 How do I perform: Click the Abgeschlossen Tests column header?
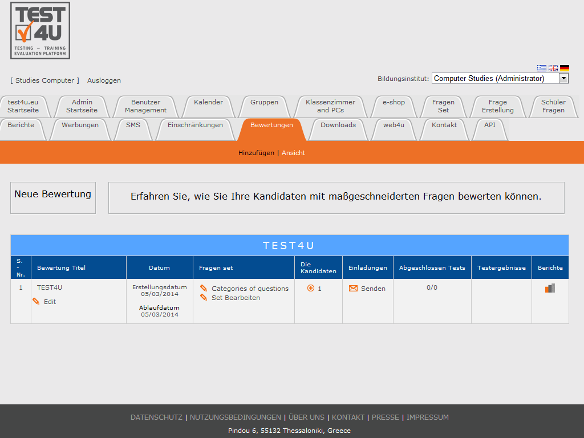(432, 268)
